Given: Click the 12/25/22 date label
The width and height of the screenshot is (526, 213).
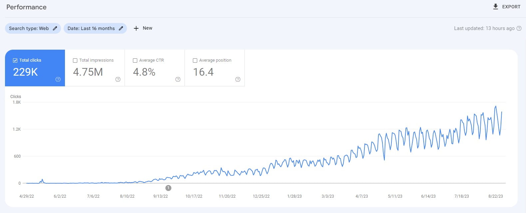Looking at the screenshot, I should tap(261, 196).
